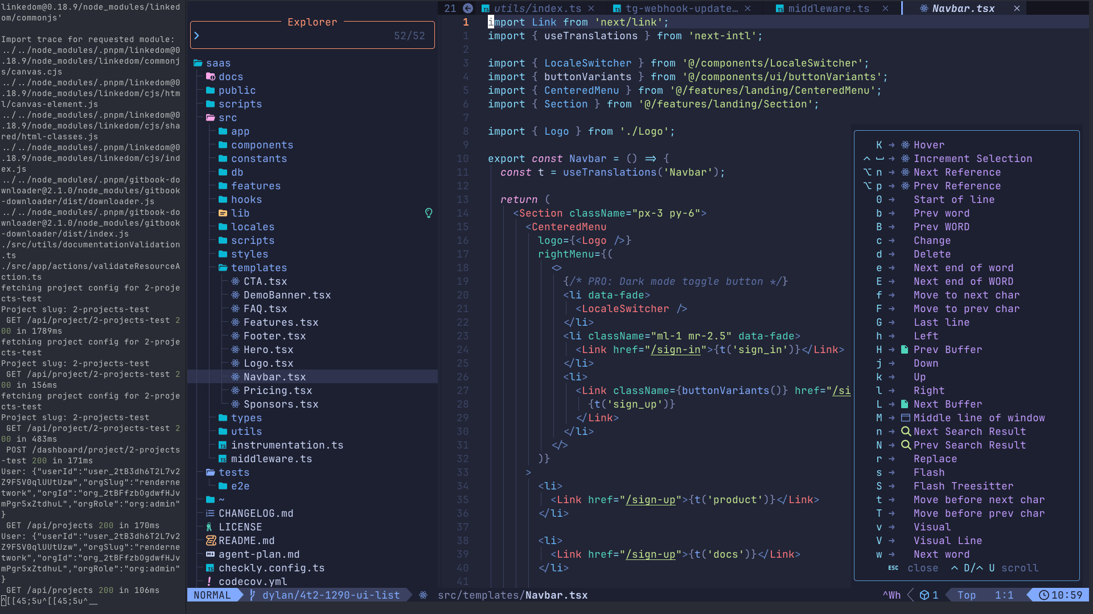
Task: Click the lightbulb code action icon
Action: click(429, 213)
